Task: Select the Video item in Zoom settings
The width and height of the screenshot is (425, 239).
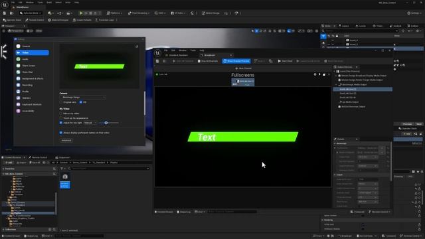Action: pyautogui.click(x=32, y=52)
